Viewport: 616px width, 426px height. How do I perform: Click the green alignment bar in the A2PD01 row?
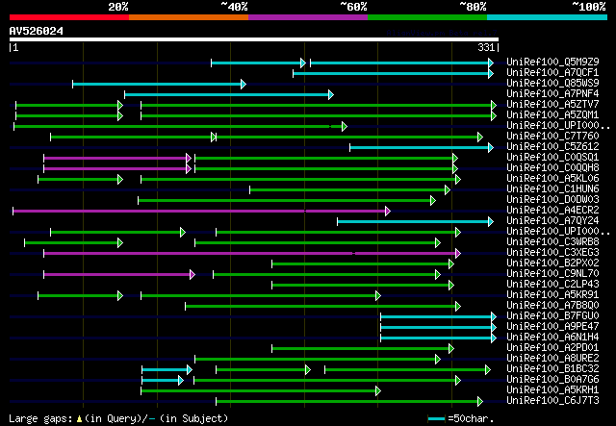point(363,349)
